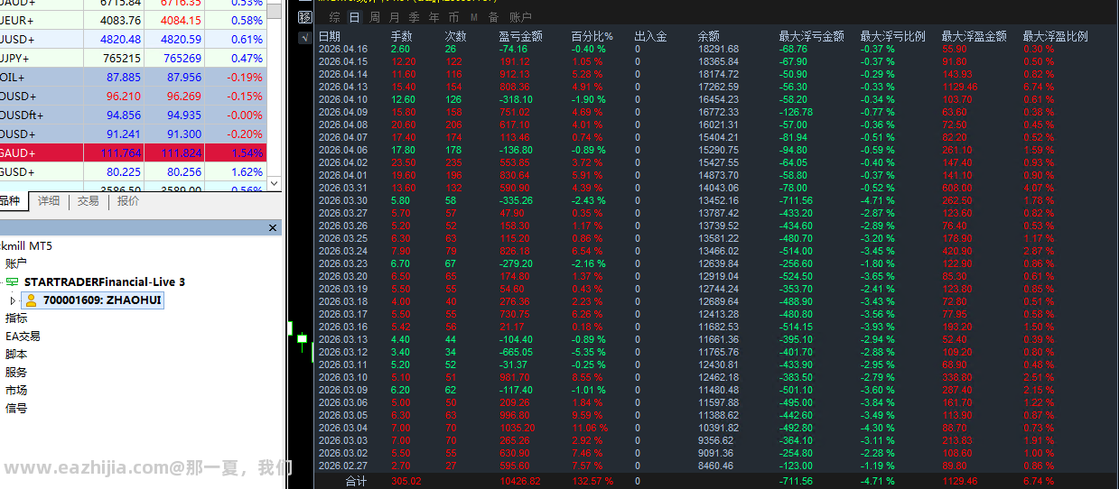1119x489 pixels.
Task: Click the 百分比% column header
Action: click(592, 37)
